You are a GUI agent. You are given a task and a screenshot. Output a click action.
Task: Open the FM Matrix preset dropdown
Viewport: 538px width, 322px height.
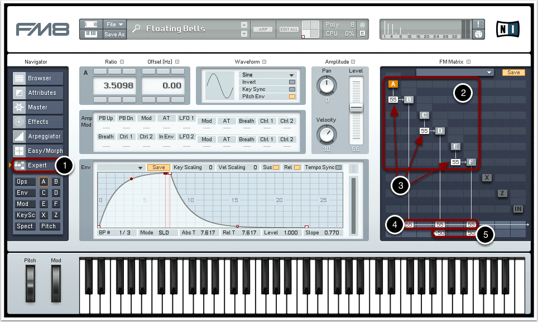(x=455, y=73)
